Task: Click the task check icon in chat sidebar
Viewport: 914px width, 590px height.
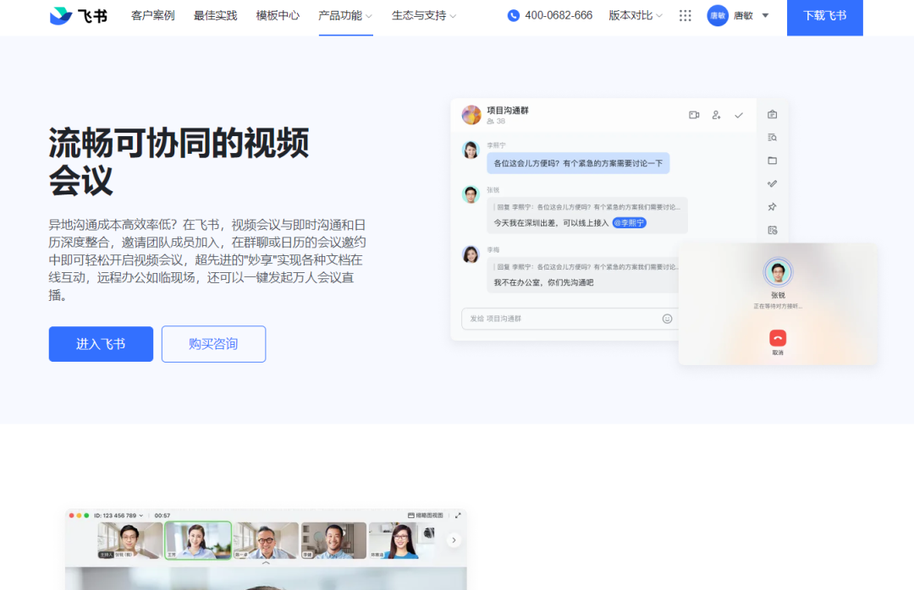Action: [x=773, y=183]
